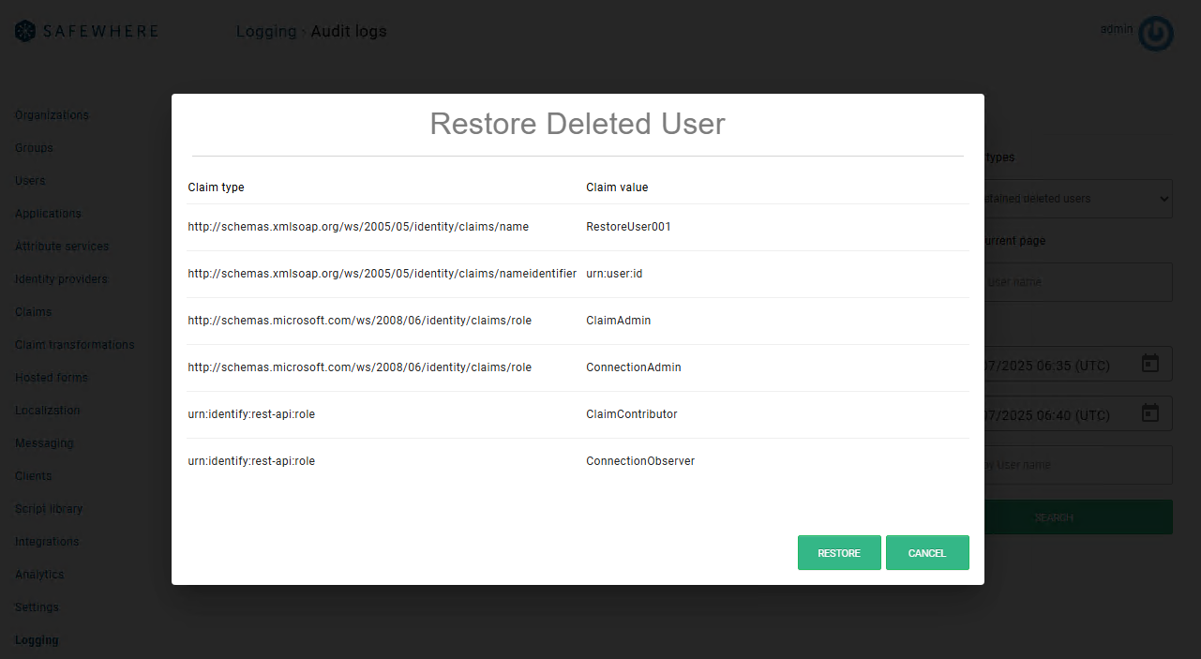Click the ConnectionAdmin claim value
The width and height of the screenshot is (1201, 659).
(x=634, y=367)
